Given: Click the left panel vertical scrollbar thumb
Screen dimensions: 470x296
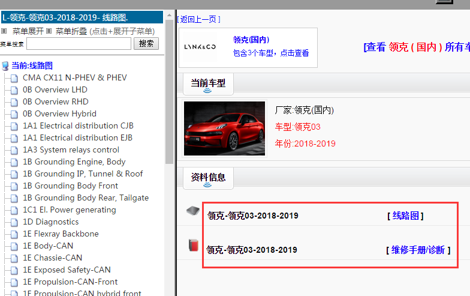Looking at the screenshot, I should click(169, 91).
